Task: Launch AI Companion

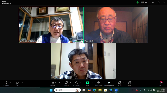Action: [x=109, y=84]
